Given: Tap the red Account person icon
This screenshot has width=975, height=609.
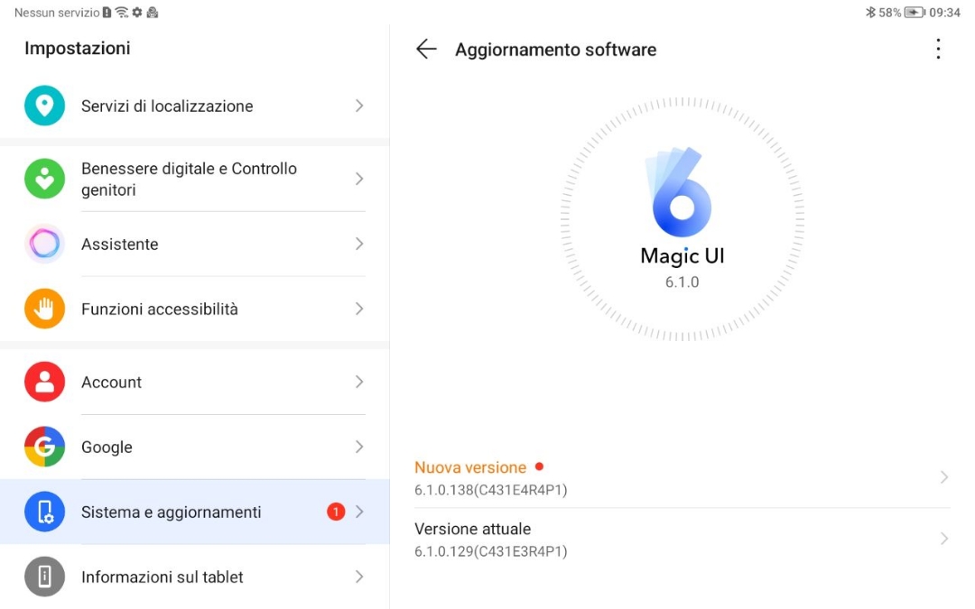Looking at the screenshot, I should (x=44, y=382).
